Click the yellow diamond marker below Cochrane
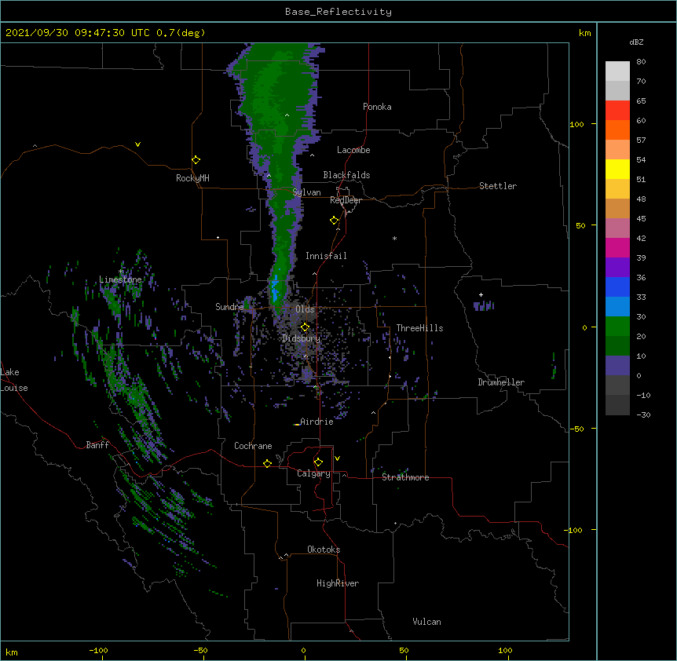The height and width of the screenshot is (661, 677). click(x=267, y=463)
